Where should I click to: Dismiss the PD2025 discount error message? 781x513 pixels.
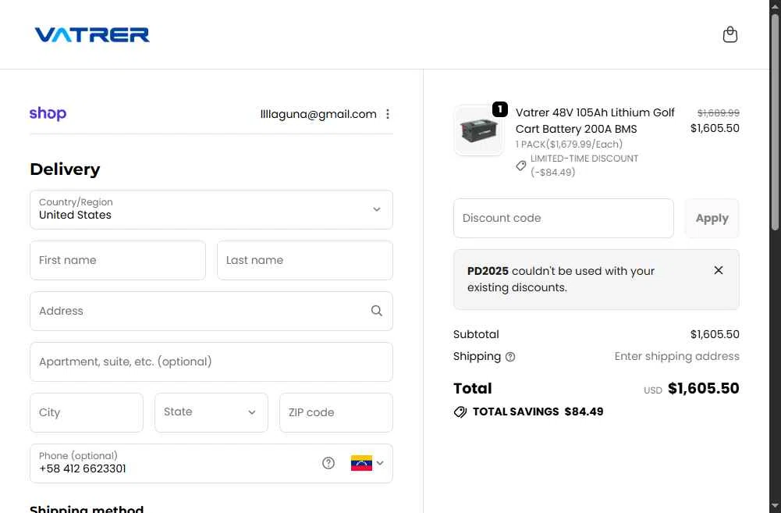[x=719, y=270]
